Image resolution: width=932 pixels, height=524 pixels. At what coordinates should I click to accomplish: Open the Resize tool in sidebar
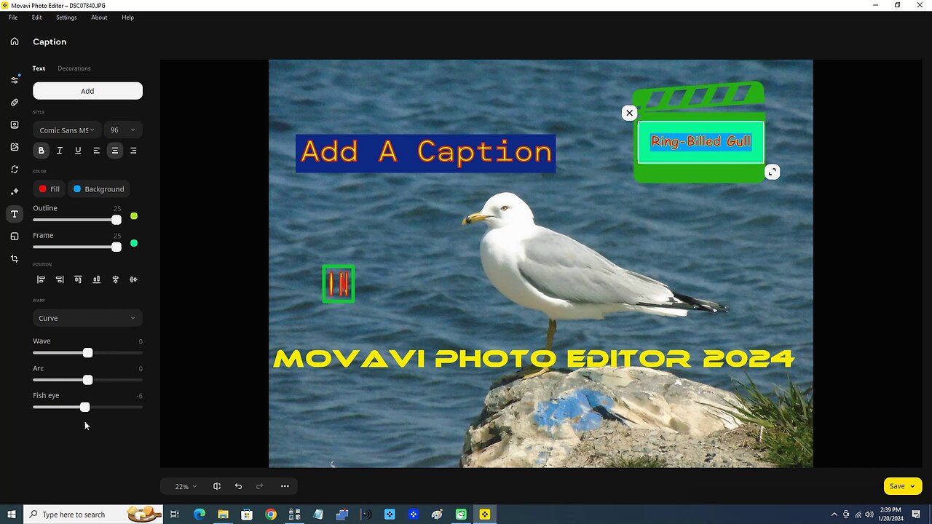coord(14,237)
